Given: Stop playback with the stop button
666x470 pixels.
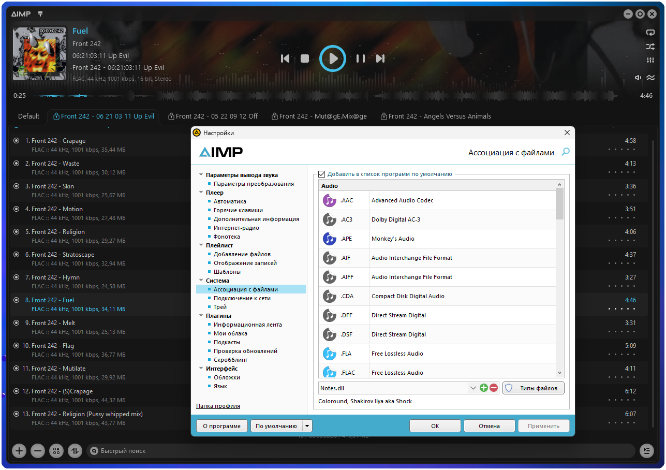Looking at the screenshot, I should click(305, 58).
